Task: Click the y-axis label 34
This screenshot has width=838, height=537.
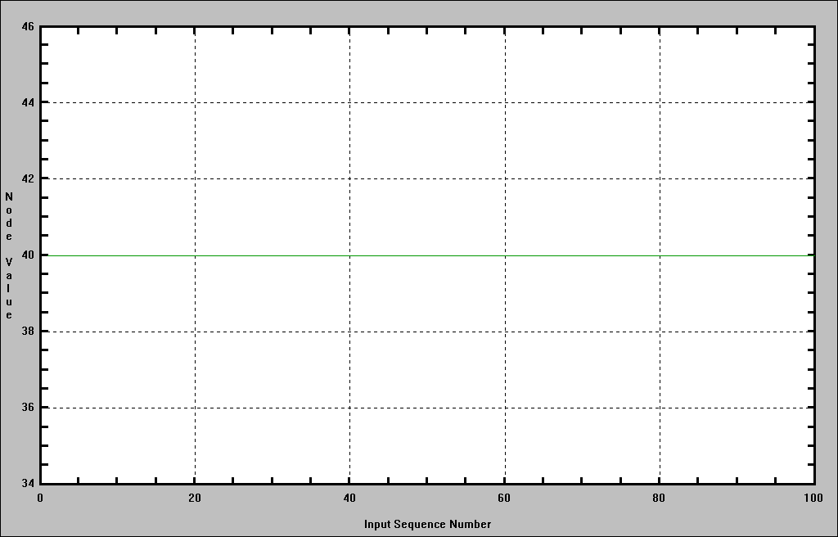Action: click(27, 484)
